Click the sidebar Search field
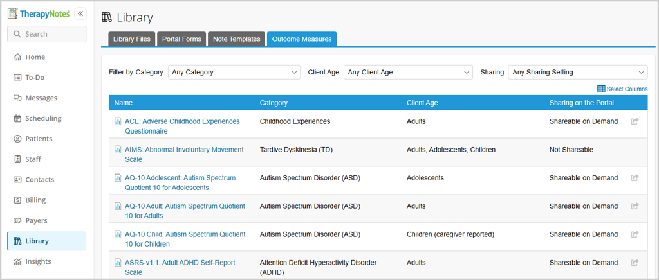Screen dimensions: 659x280 pos(47,34)
